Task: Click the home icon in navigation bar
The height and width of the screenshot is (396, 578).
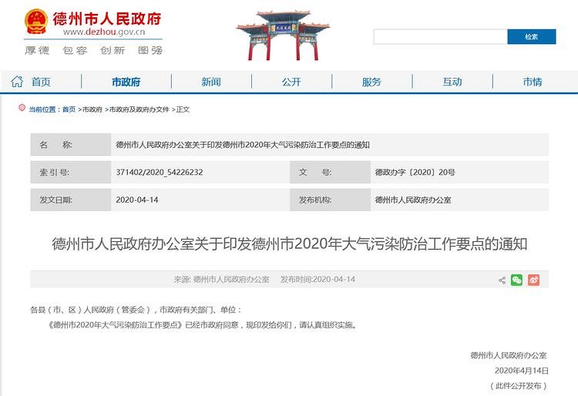Action: tap(17, 82)
